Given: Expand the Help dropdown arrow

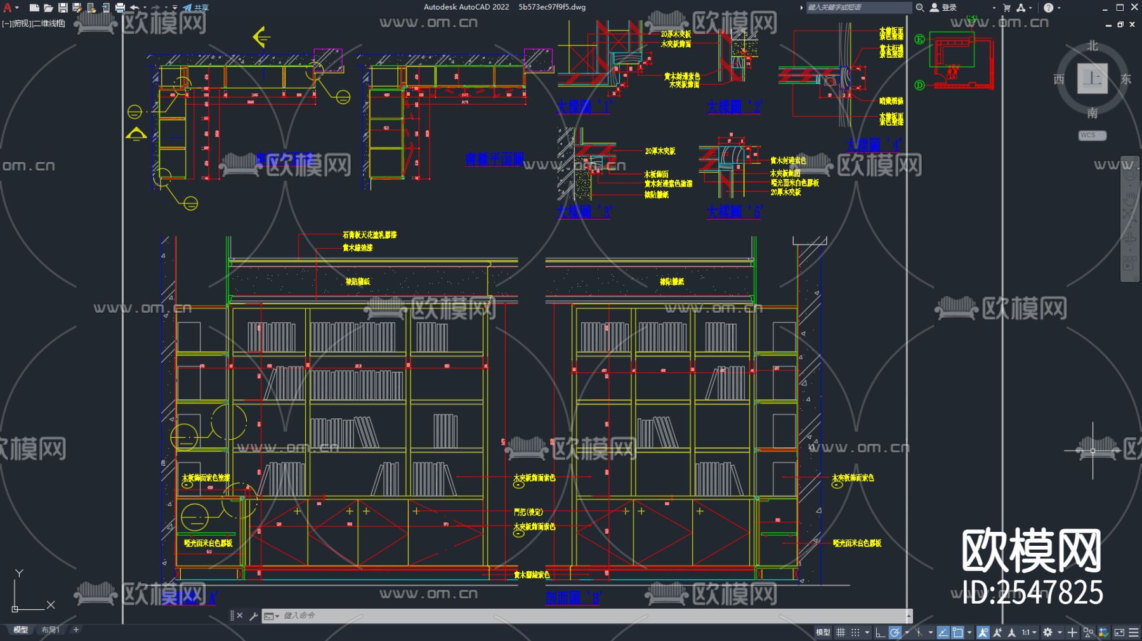Looking at the screenshot, I should [1059, 8].
